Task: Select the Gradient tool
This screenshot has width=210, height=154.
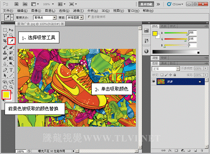Action: tap(11, 58)
